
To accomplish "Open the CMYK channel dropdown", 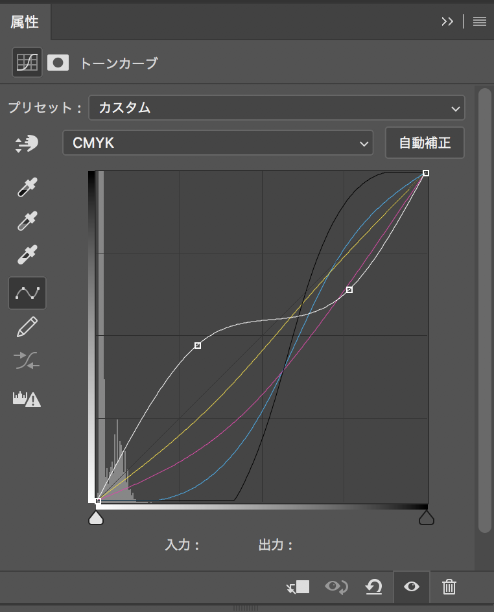I will (218, 143).
